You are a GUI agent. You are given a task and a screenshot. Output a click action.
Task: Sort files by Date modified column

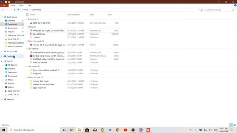click(x=73, y=15)
